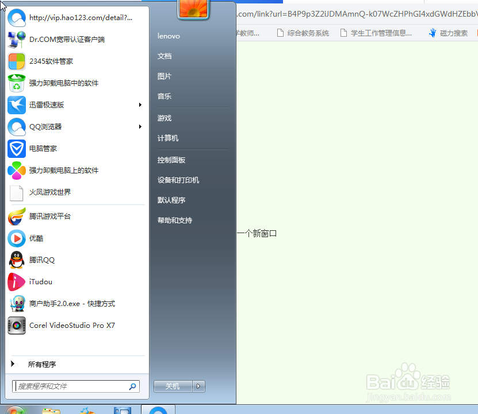Launch 腾讯游戏平台 icon
This screenshot has height=414, width=478.
(x=17, y=216)
